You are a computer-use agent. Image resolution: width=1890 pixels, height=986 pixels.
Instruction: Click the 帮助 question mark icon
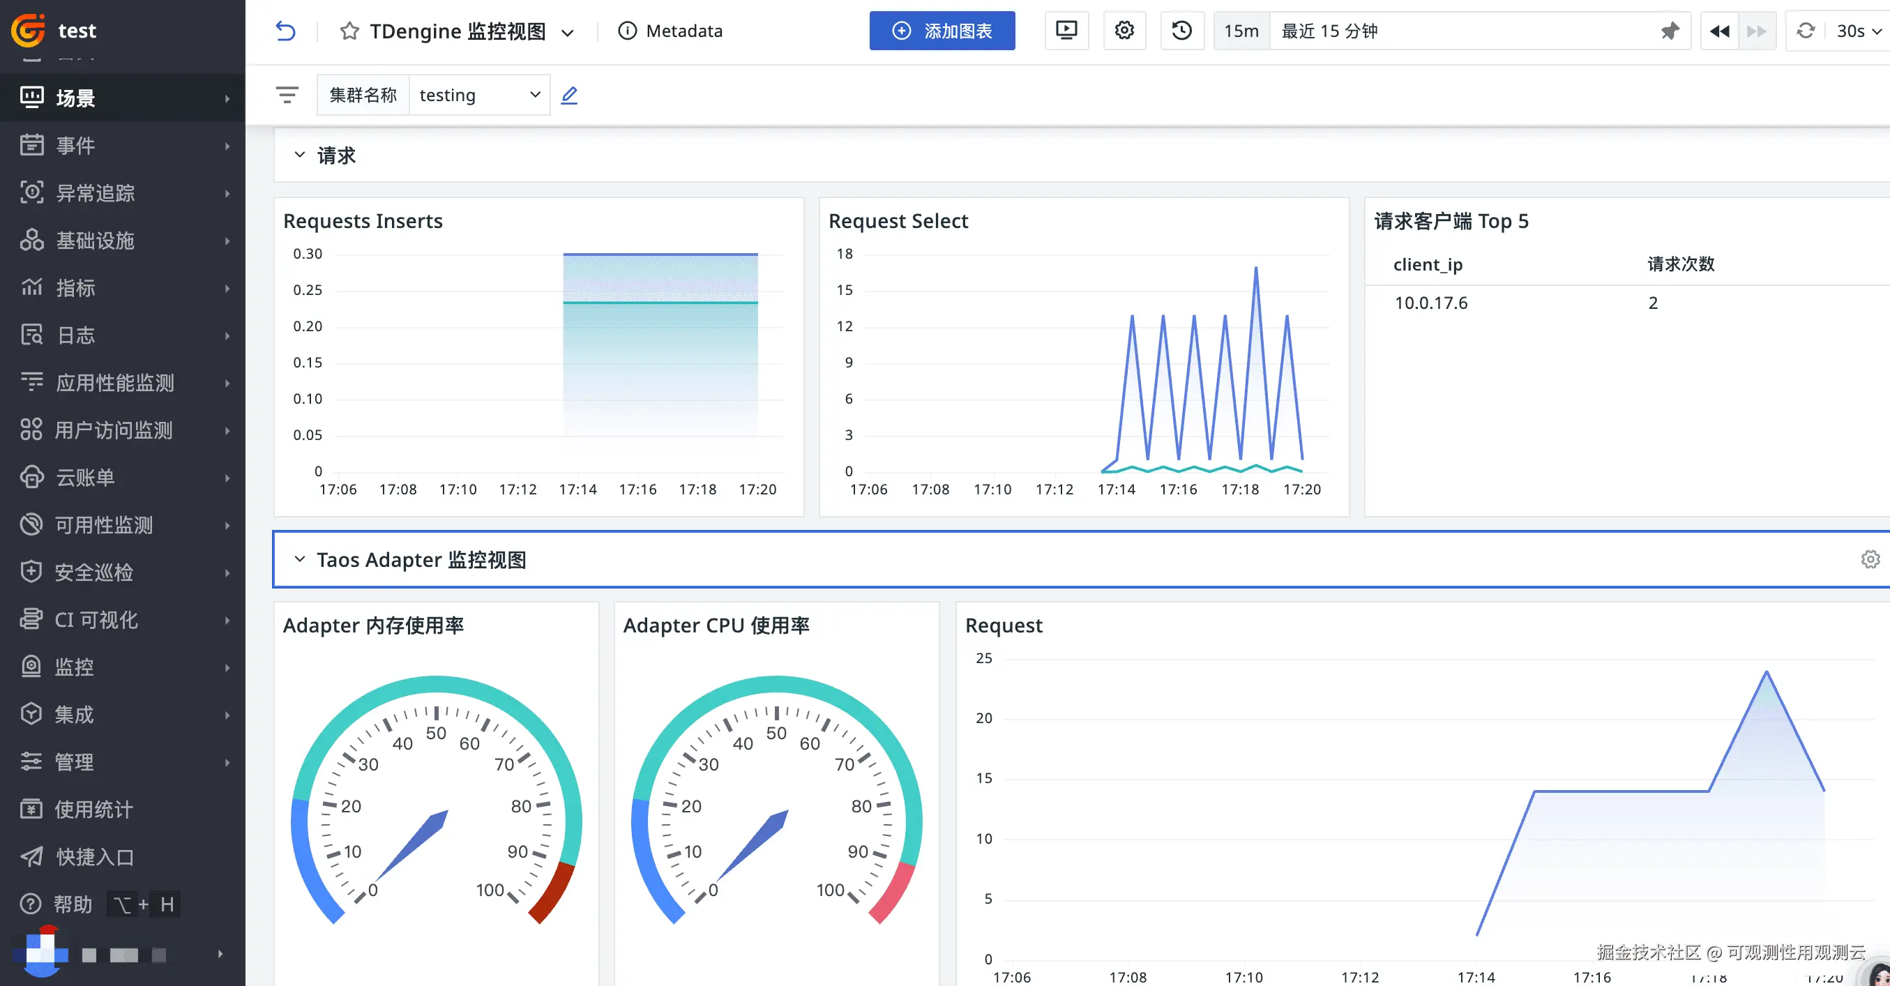pos(31,904)
